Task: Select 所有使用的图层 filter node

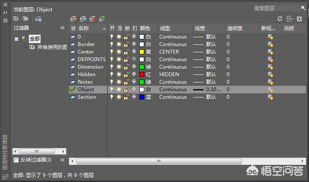Action: pos(52,47)
